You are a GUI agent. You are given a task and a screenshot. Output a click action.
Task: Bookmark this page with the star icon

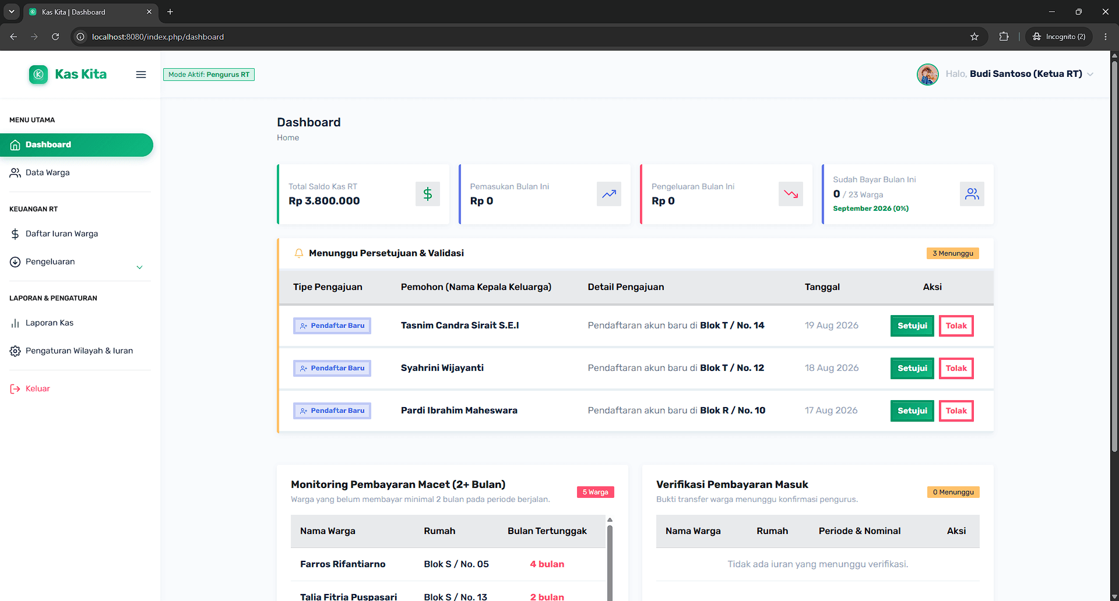[974, 37]
